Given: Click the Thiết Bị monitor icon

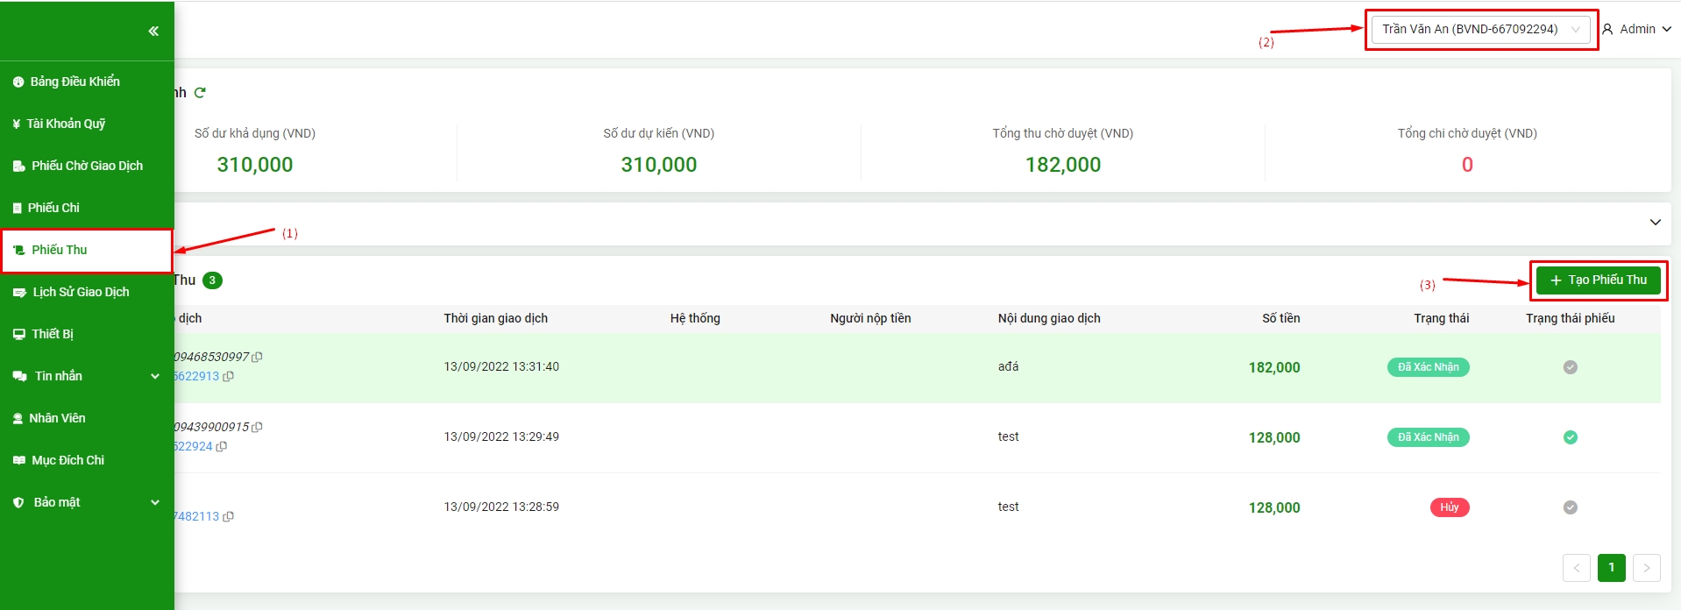Looking at the screenshot, I should coord(19,334).
